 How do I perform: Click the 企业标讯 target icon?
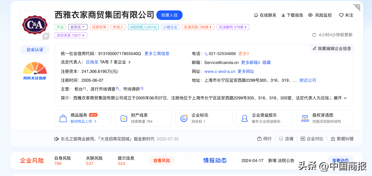184,118
